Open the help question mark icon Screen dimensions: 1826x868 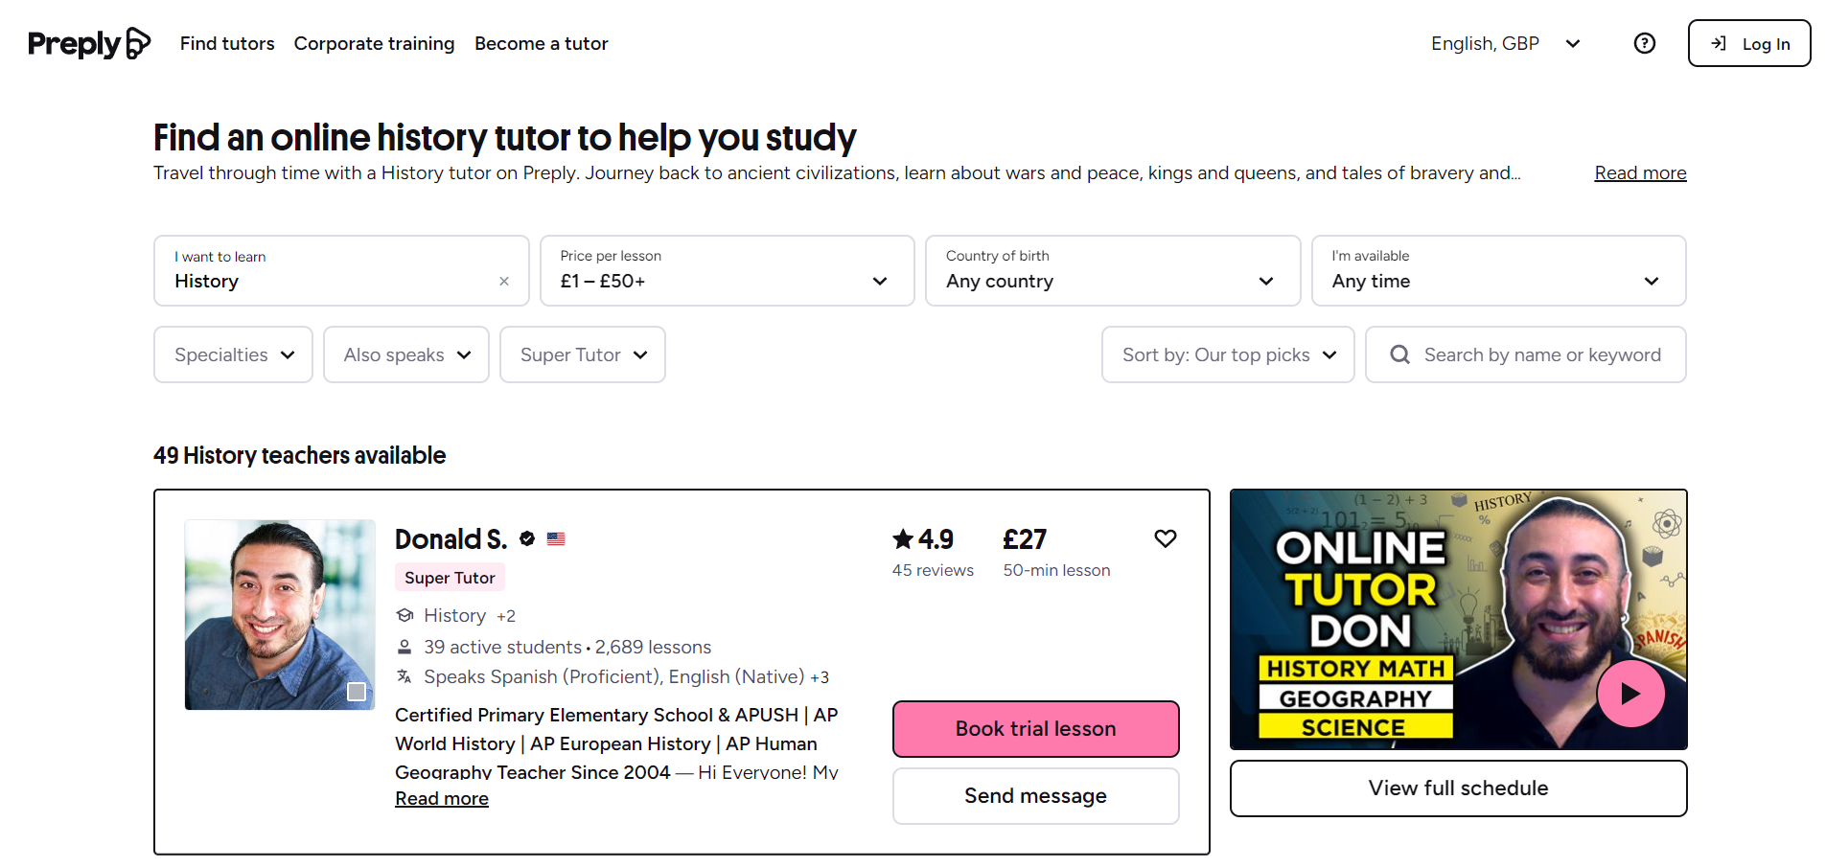click(1643, 43)
